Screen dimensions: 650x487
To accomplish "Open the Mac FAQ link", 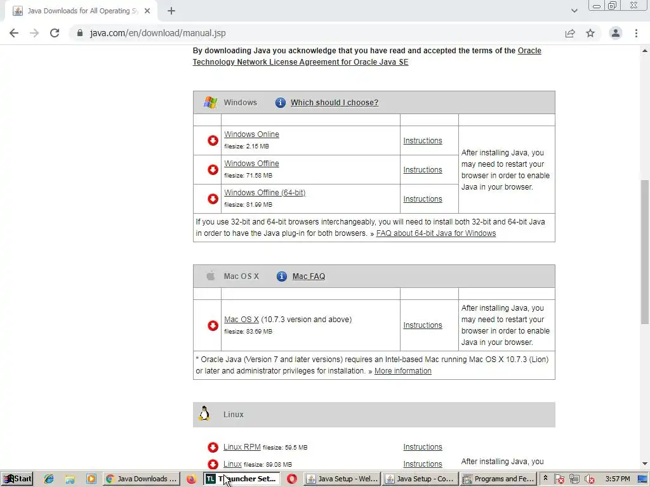I will (x=309, y=276).
